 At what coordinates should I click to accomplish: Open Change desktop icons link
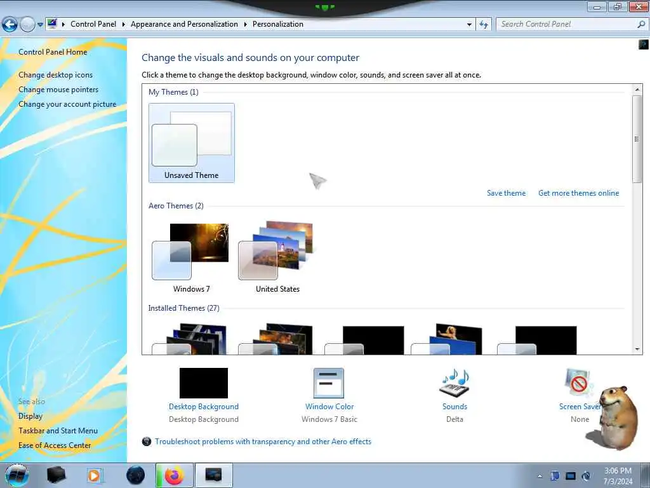56,75
